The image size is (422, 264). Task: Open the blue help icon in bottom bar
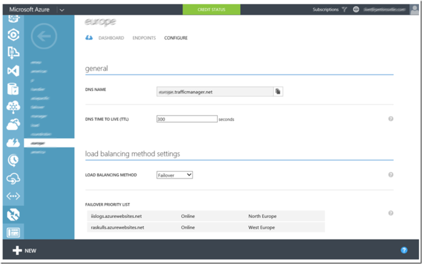point(404,250)
